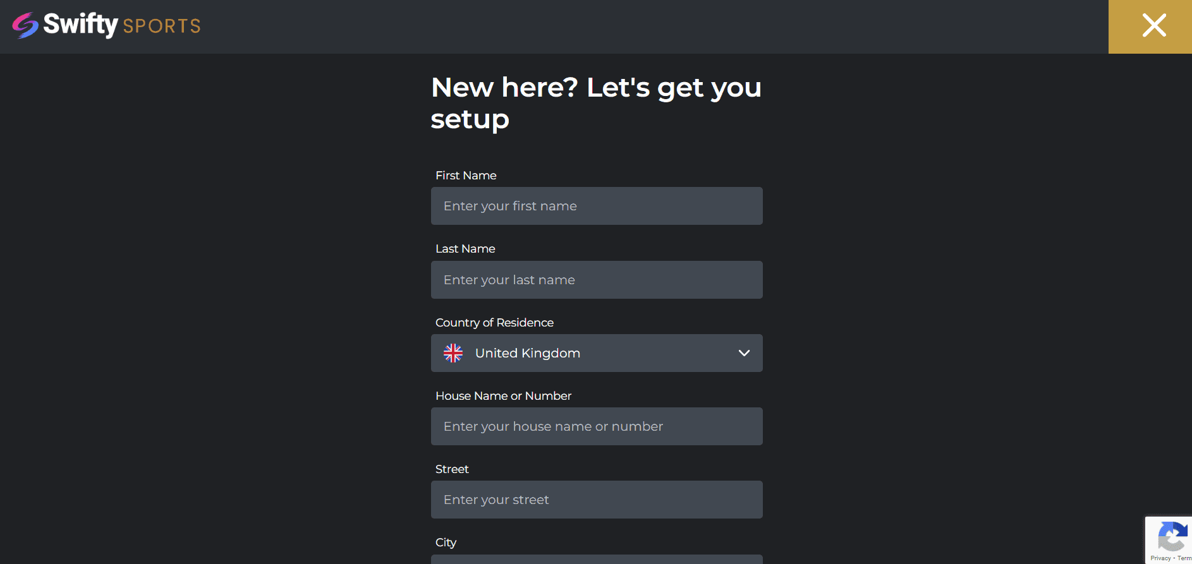Focus the 'Enter your first name' field
Viewport: 1192px width, 564px height.
[597, 206]
